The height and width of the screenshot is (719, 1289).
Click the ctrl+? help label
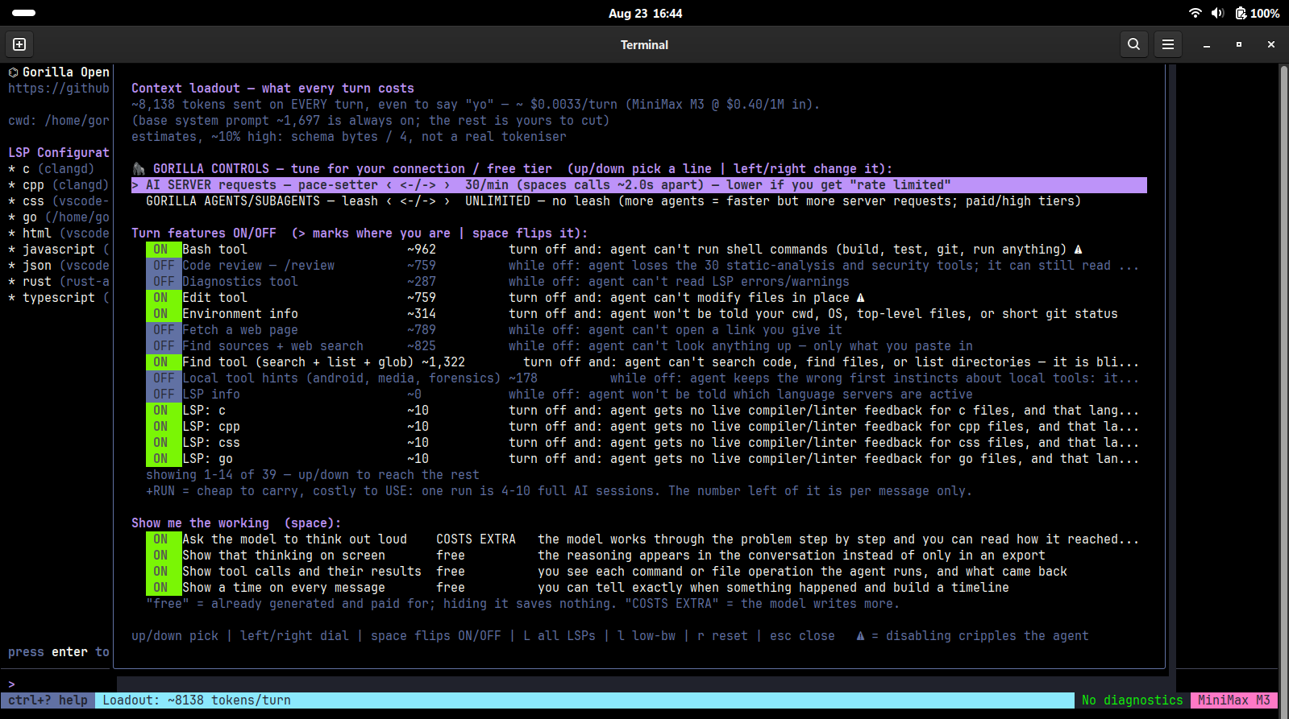pyautogui.click(x=48, y=700)
